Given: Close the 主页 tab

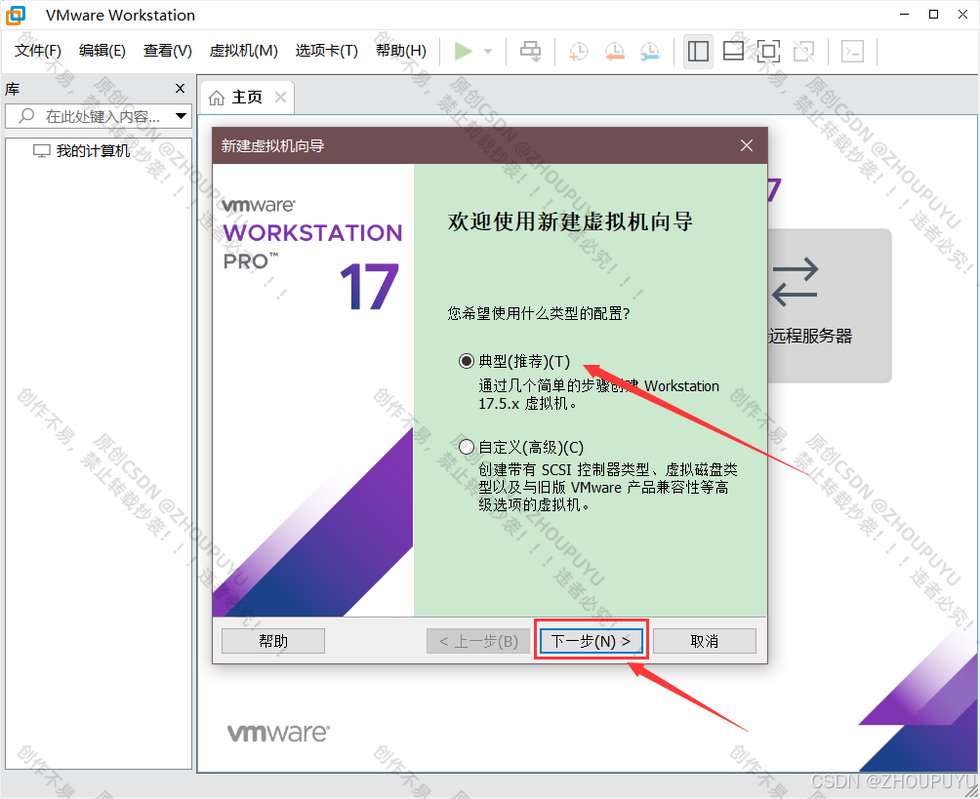Looking at the screenshot, I should (280, 98).
